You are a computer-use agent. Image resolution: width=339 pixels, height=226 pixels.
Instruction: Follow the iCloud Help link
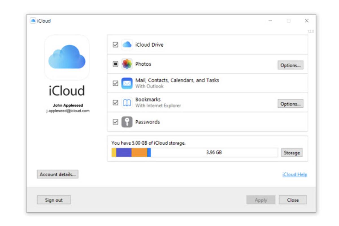[x=294, y=174]
